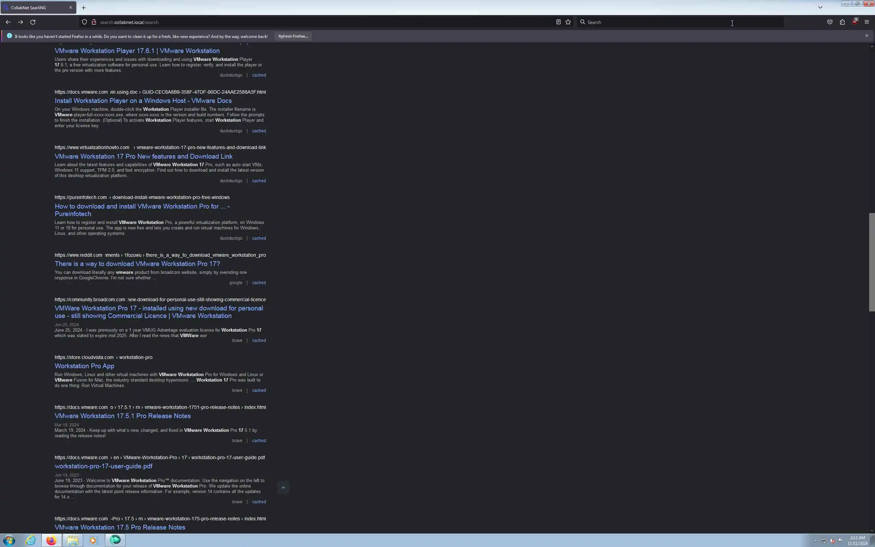Open VMware Workstation 17.5.1 Pro Release Notes

[x=123, y=416]
